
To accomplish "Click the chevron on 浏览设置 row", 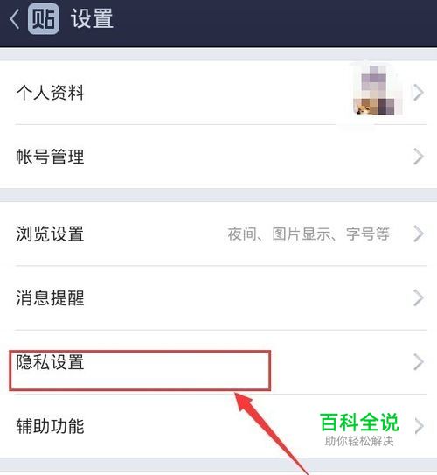I will (x=419, y=234).
